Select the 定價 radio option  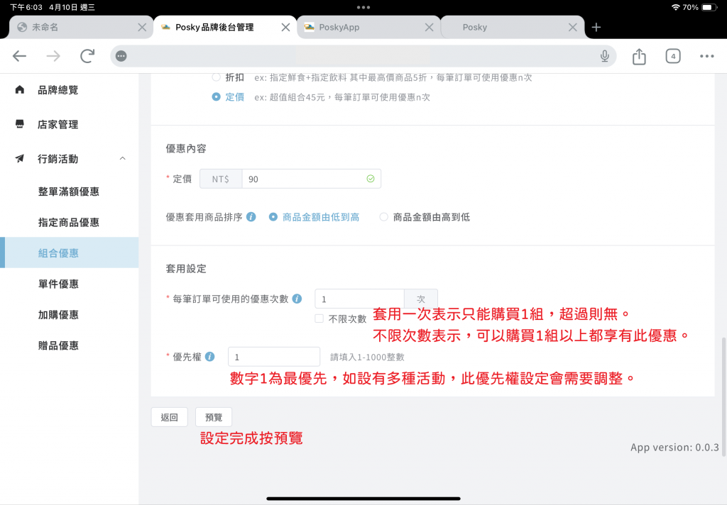[216, 97]
